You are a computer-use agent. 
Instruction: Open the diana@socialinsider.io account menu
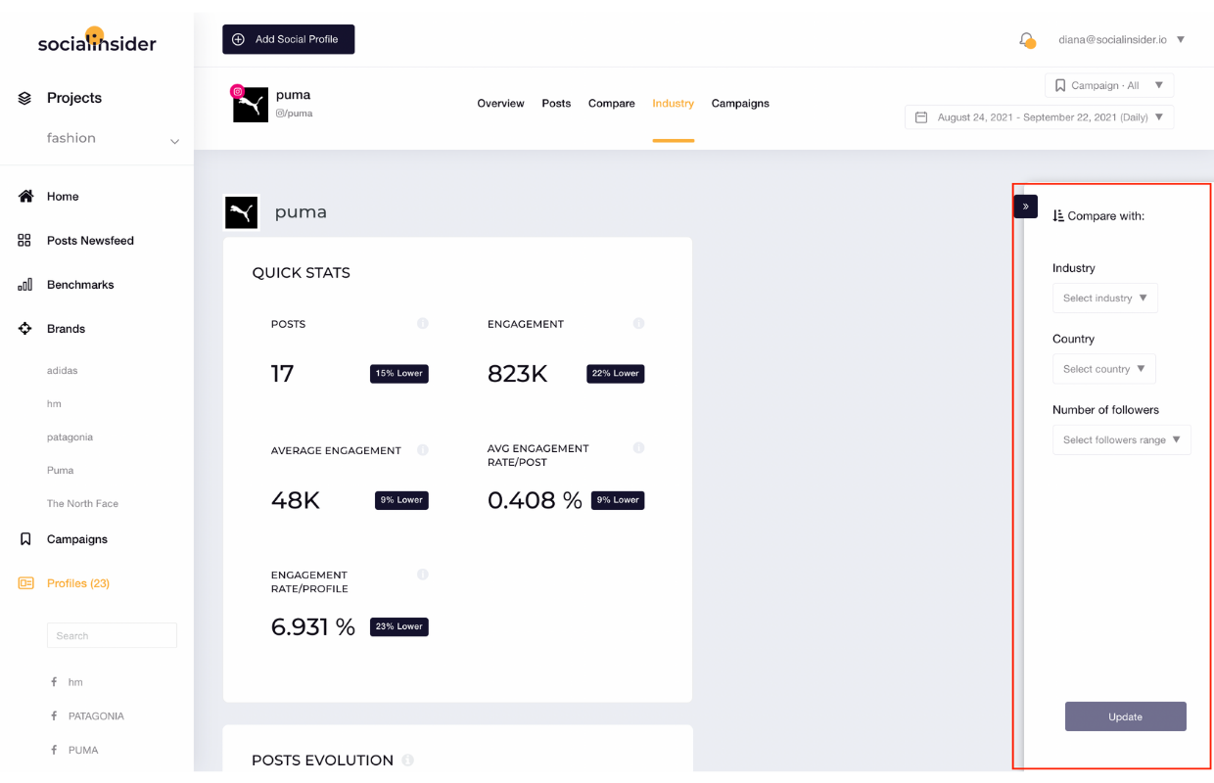point(1122,40)
